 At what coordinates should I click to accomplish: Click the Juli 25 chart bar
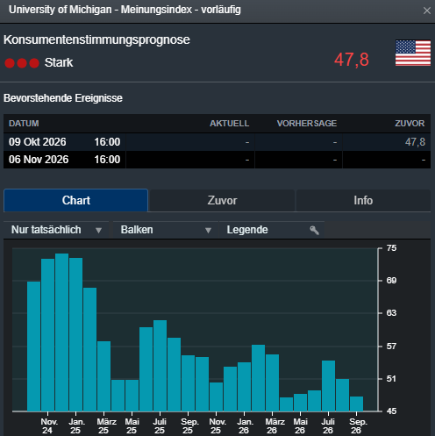click(160, 366)
